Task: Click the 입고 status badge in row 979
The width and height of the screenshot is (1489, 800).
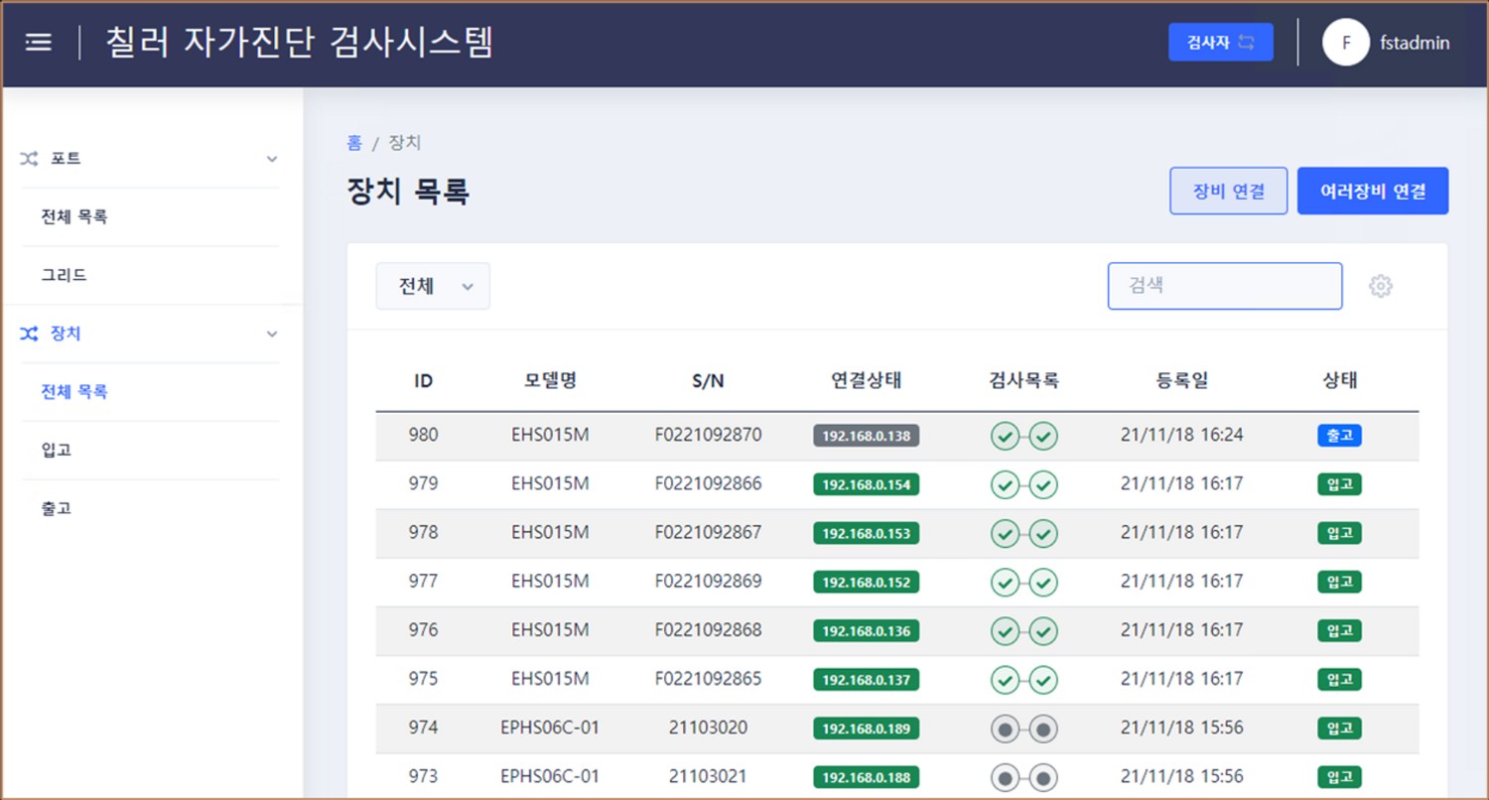Action: click(1340, 483)
